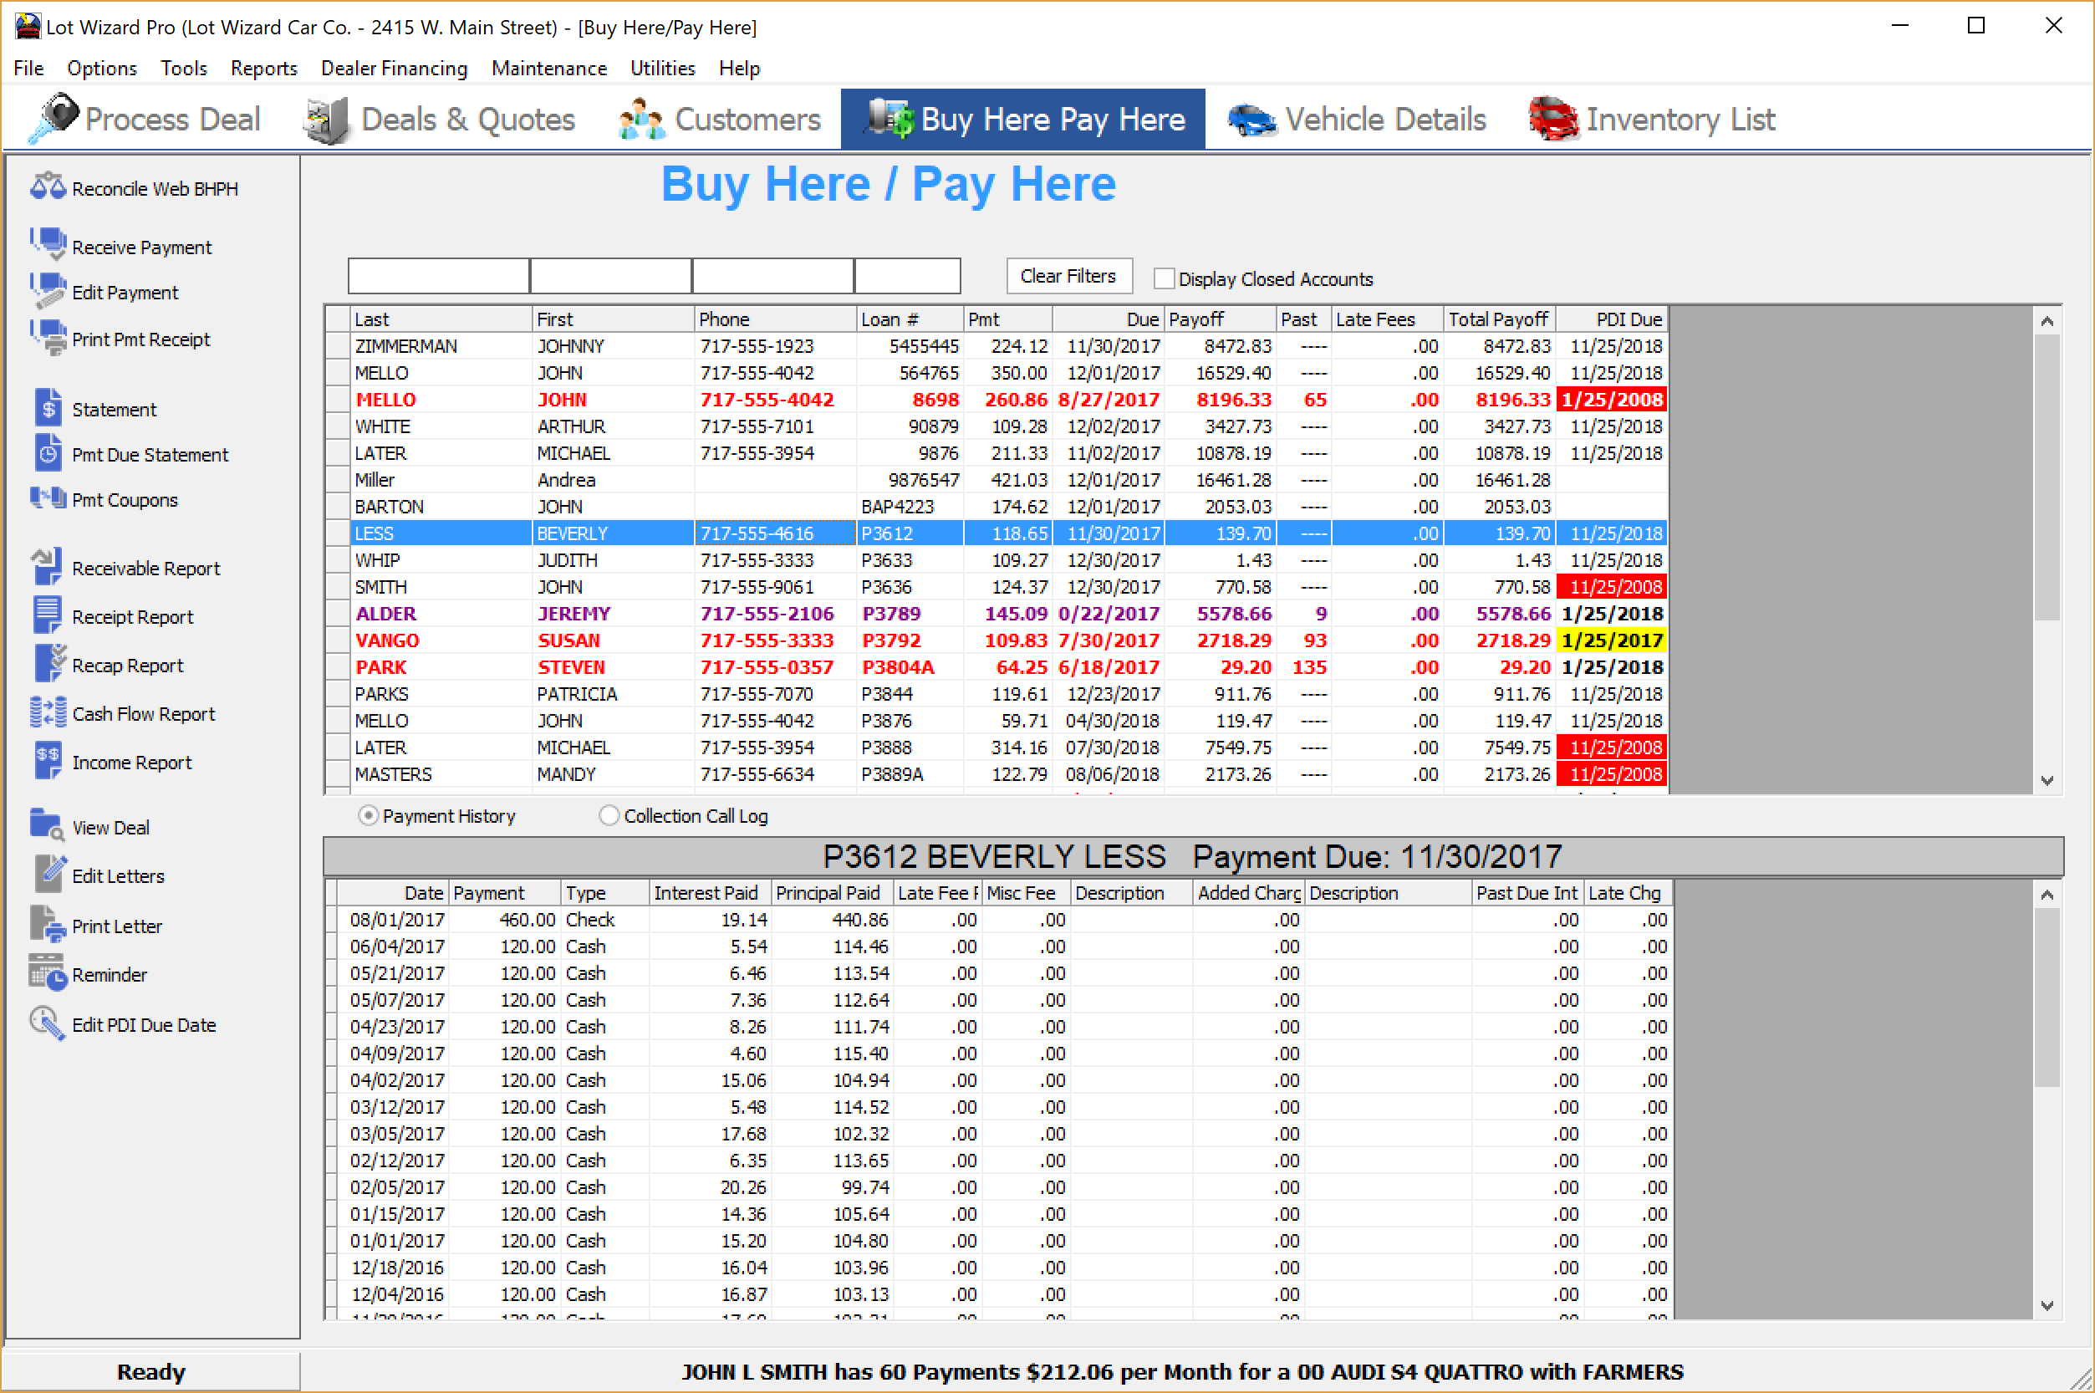Click the payment history scroll-up arrow

pos(2047,895)
